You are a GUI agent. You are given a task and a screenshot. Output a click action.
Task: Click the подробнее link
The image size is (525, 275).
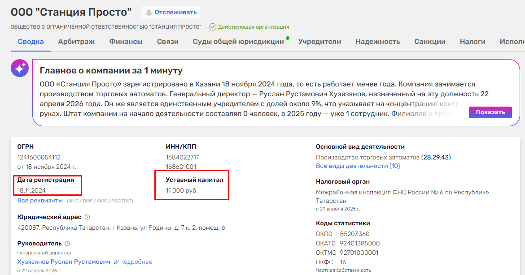[136, 262]
